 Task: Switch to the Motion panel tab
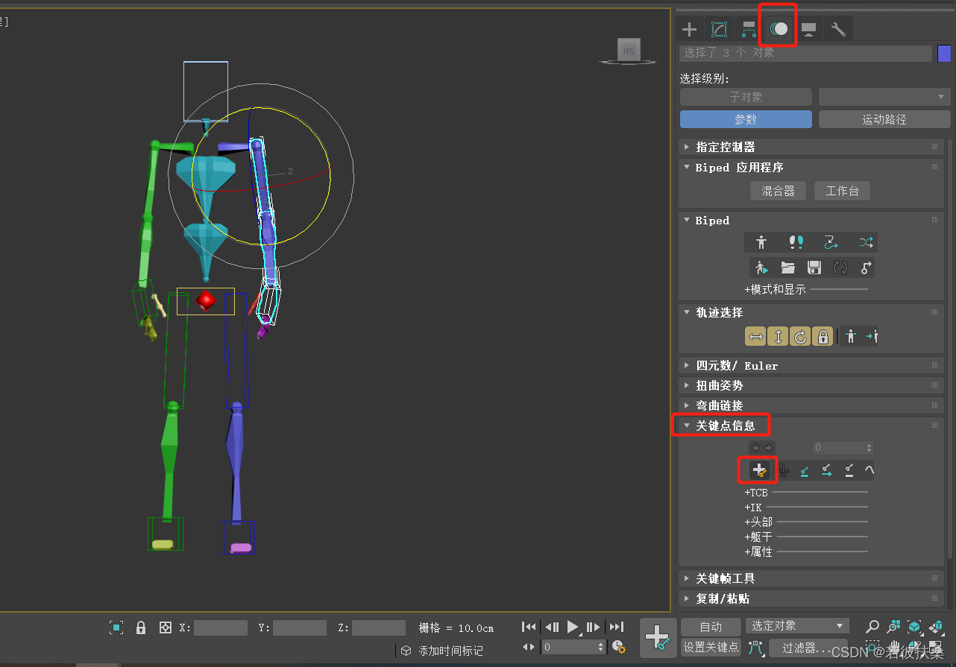(779, 29)
